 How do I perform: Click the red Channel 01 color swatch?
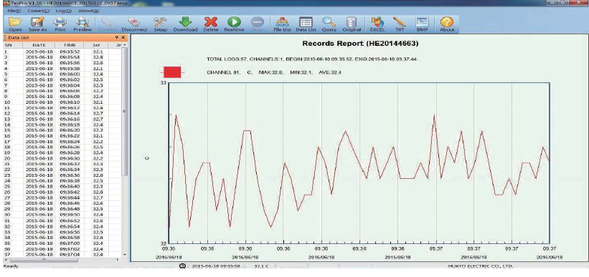[172, 72]
